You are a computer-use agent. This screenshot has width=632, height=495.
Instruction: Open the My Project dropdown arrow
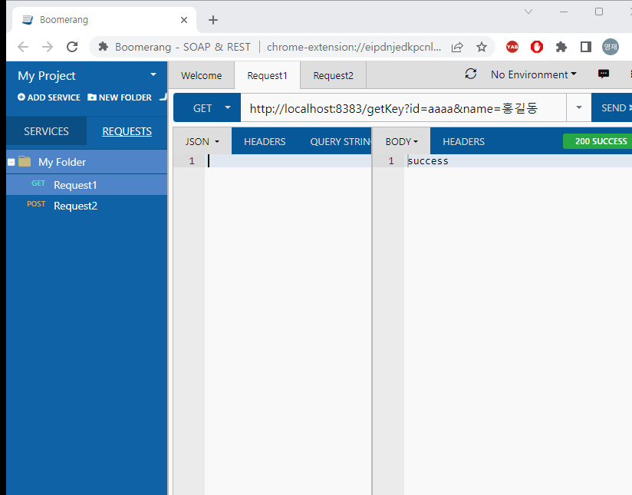click(x=153, y=74)
